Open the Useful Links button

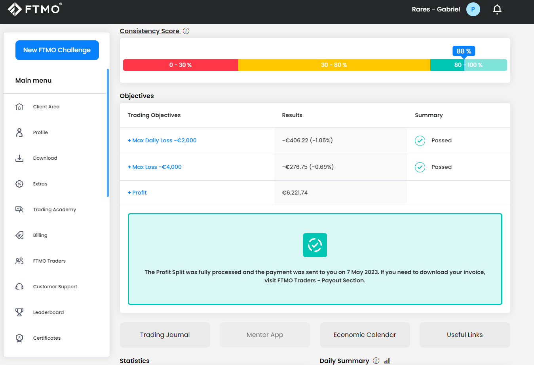pos(465,335)
